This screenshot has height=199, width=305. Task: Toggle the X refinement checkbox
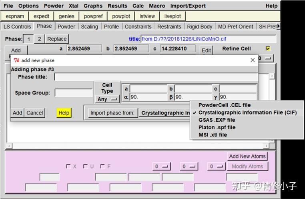tap(68, 166)
